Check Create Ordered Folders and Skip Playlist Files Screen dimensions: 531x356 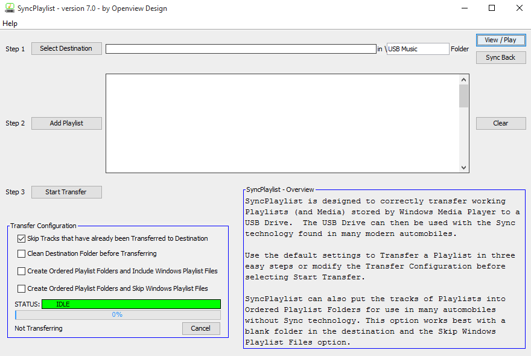[x=22, y=289]
